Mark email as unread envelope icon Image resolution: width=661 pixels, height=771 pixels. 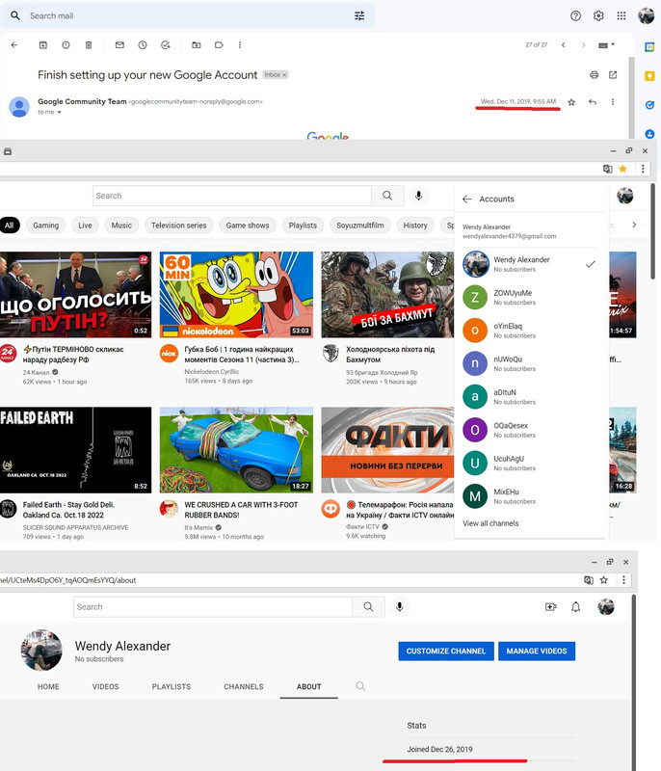click(119, 44)
